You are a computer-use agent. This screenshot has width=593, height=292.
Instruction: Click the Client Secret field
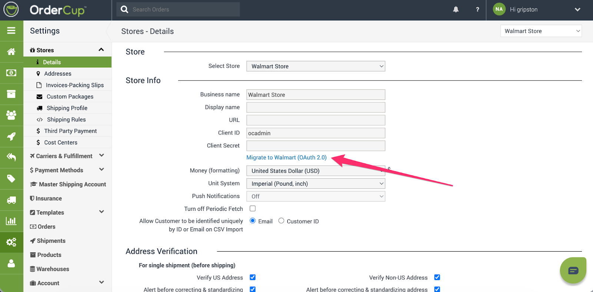pos(316,146)
